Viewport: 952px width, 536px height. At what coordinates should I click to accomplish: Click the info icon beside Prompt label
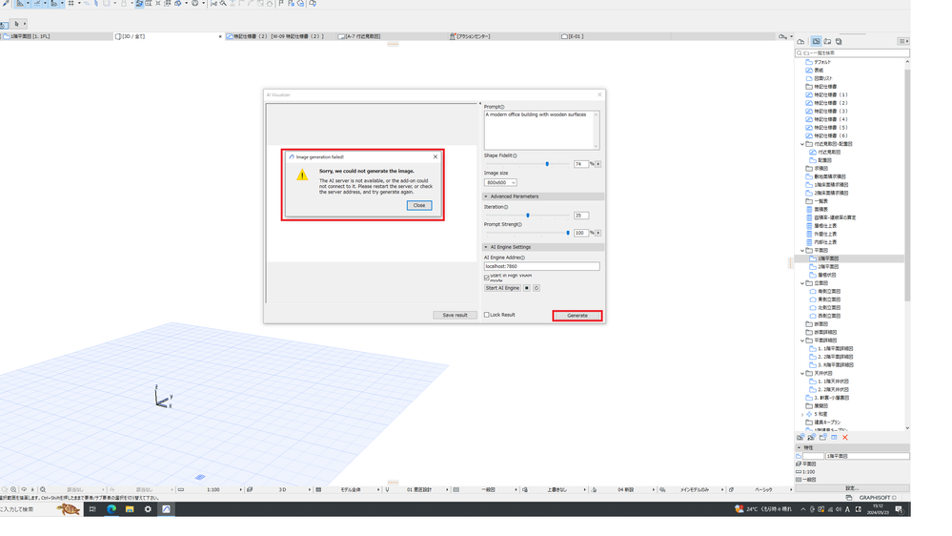[502, 107]
